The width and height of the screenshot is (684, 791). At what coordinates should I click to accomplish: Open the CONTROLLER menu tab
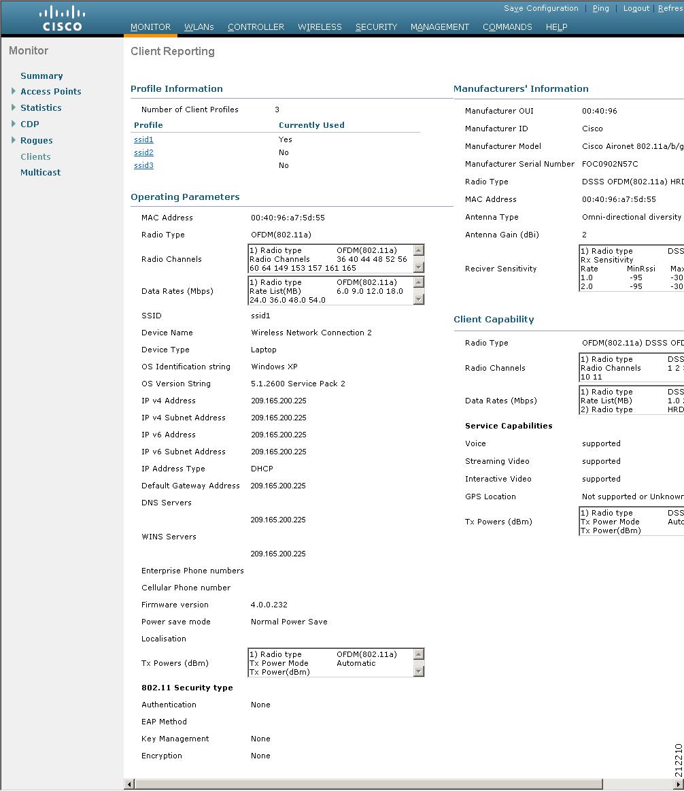(256, 27)
